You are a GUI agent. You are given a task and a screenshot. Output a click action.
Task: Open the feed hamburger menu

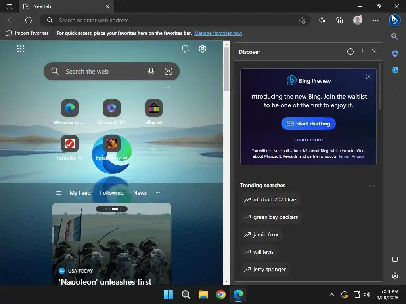pyautogui.click(x=59, y=193)
